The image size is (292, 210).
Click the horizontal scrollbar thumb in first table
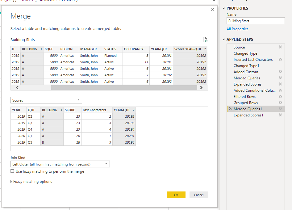124,88
